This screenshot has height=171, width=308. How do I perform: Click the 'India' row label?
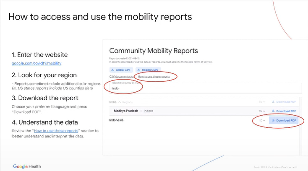pos(113,102)
